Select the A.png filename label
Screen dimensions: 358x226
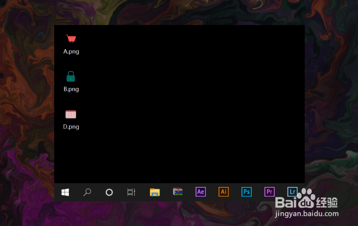pyautogui.click(x=71, y=51)
